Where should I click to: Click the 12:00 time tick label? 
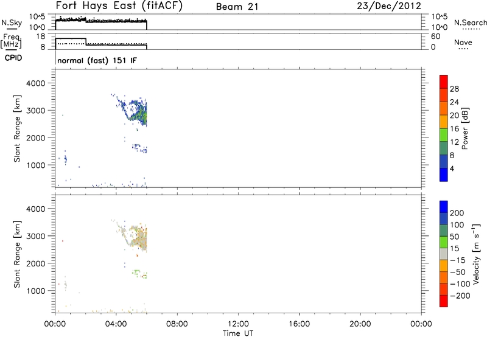(238, 324)
